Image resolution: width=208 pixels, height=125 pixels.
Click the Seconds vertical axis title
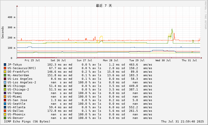pos(3,33)
